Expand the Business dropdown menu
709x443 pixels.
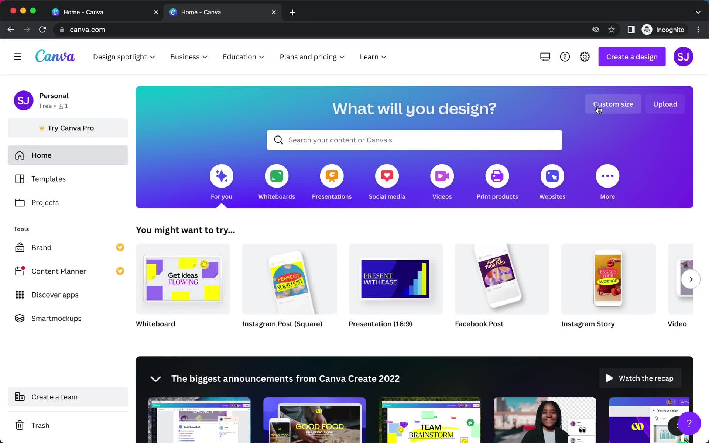tap(189, 57)
